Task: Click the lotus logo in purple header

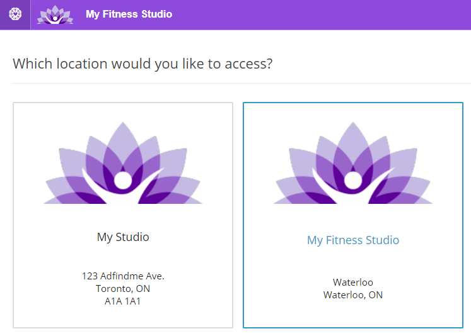Action: (x=55, y=14)
